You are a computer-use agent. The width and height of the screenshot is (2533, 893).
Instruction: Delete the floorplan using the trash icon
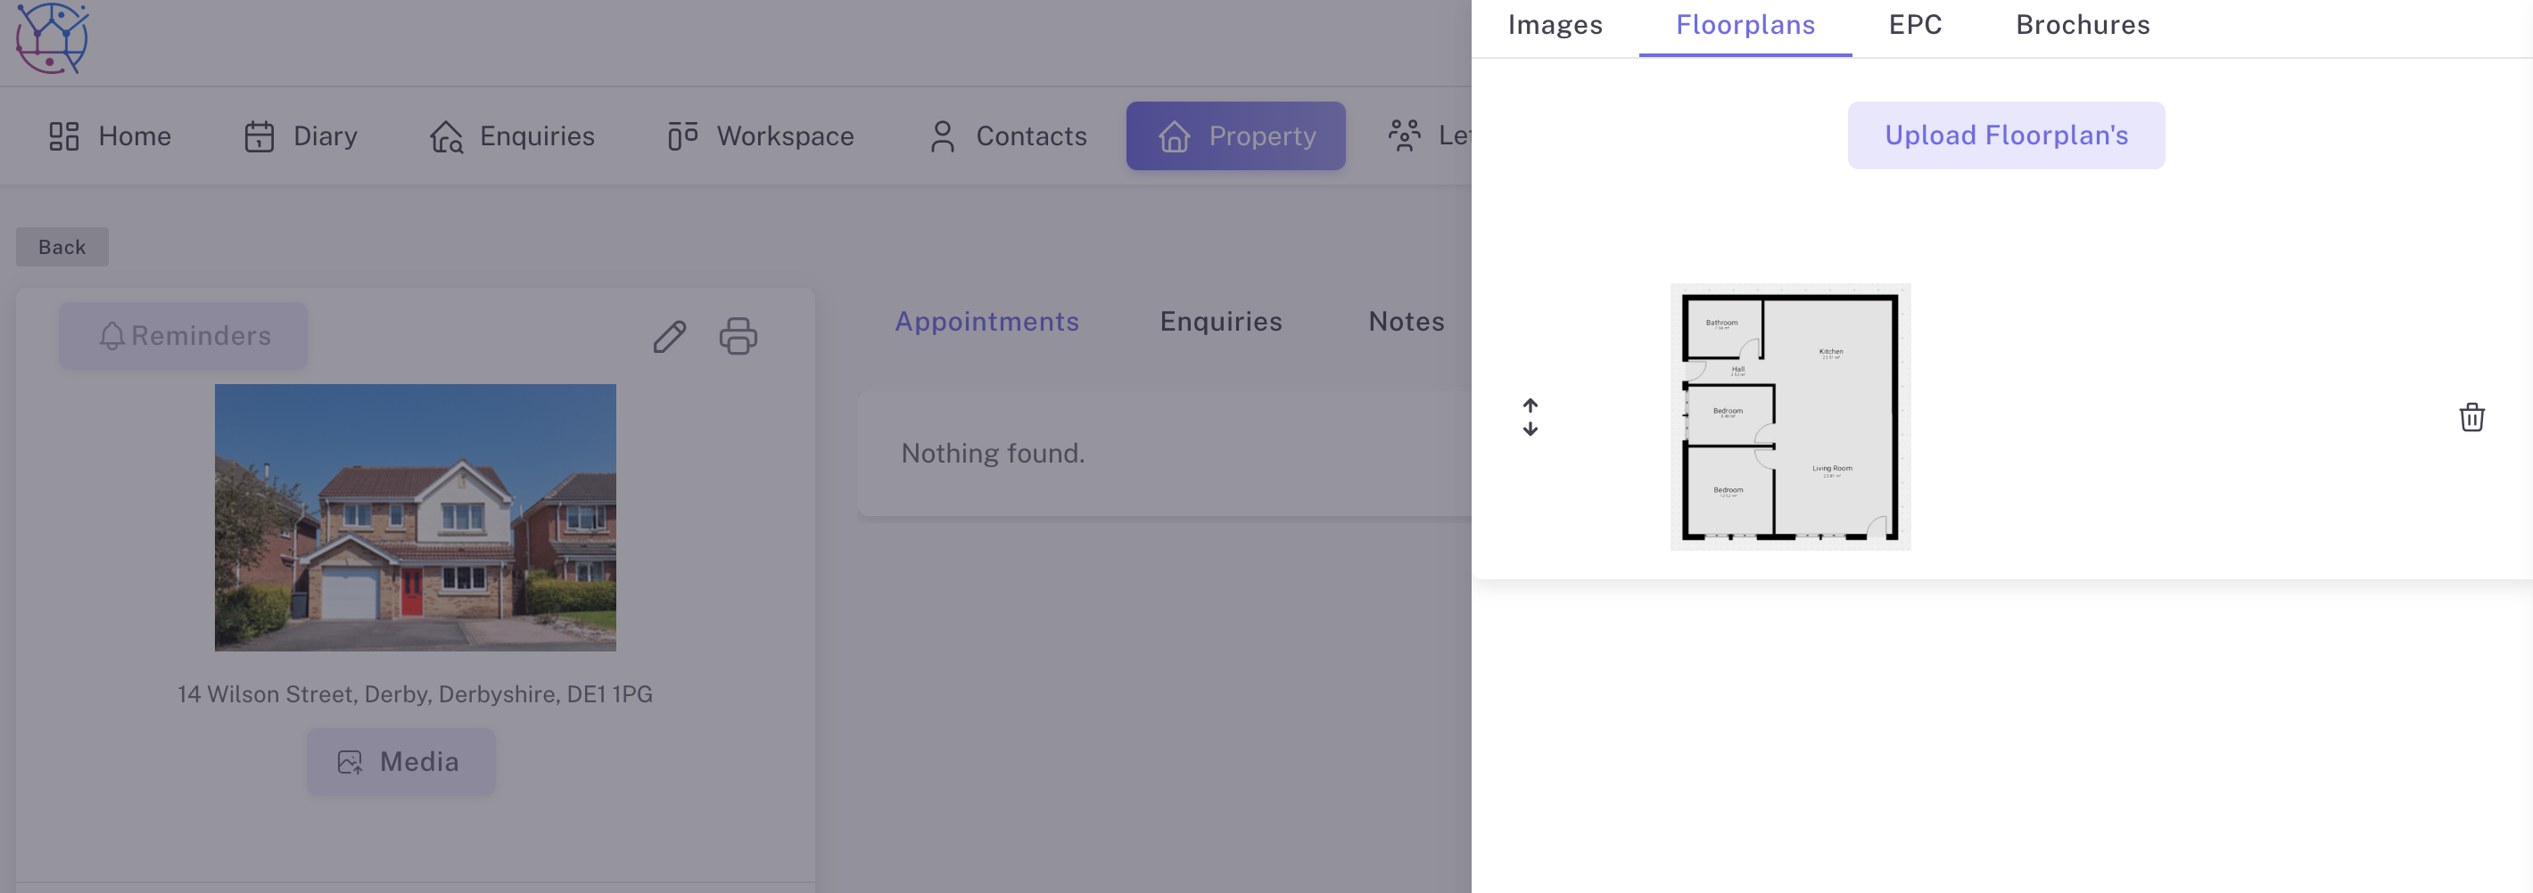(x=2472, y=416)
